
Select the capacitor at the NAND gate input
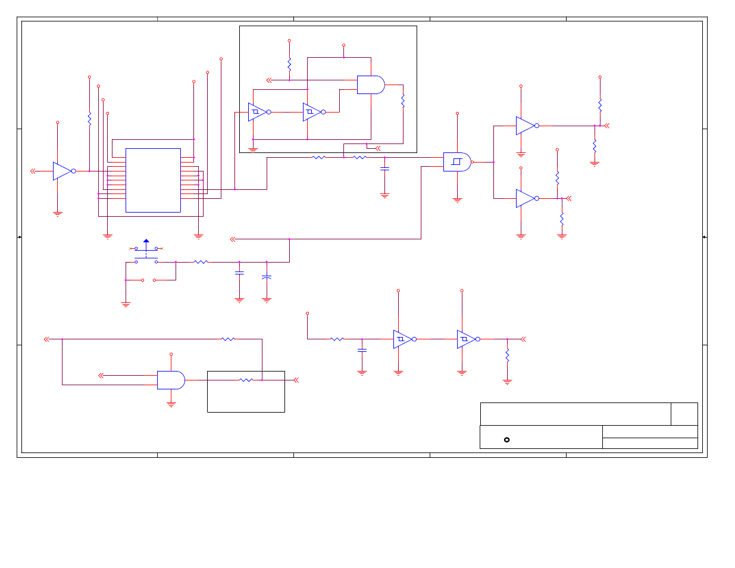(x=384, y=169)
